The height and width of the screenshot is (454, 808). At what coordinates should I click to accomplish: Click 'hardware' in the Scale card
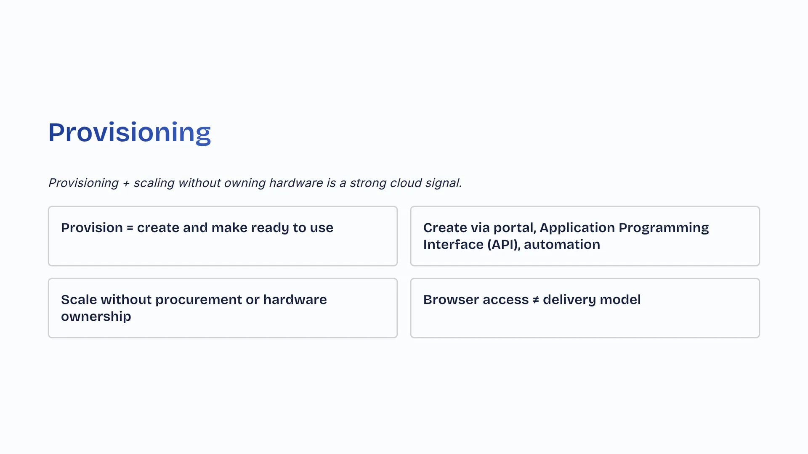coord(295,300)
